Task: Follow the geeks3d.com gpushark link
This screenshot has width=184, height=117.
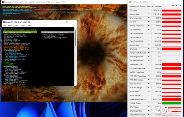Action: click(54, 38)
